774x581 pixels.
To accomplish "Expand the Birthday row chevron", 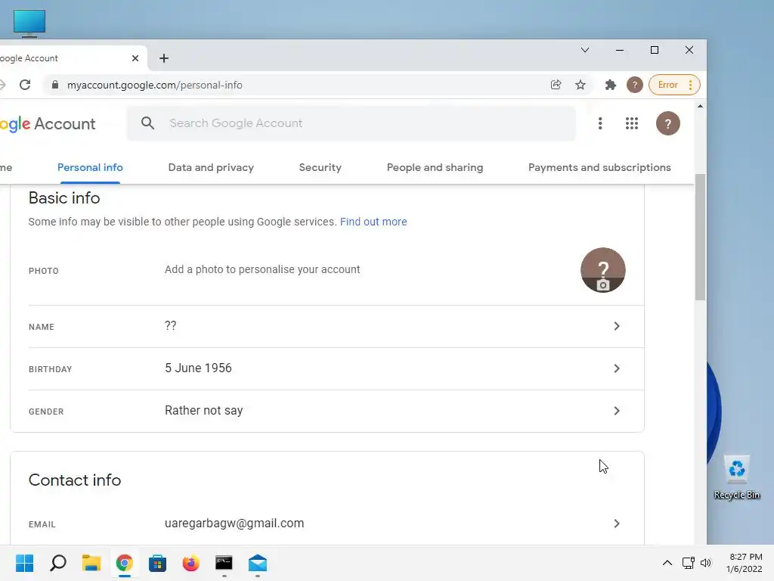I will [x=617, y=368].
